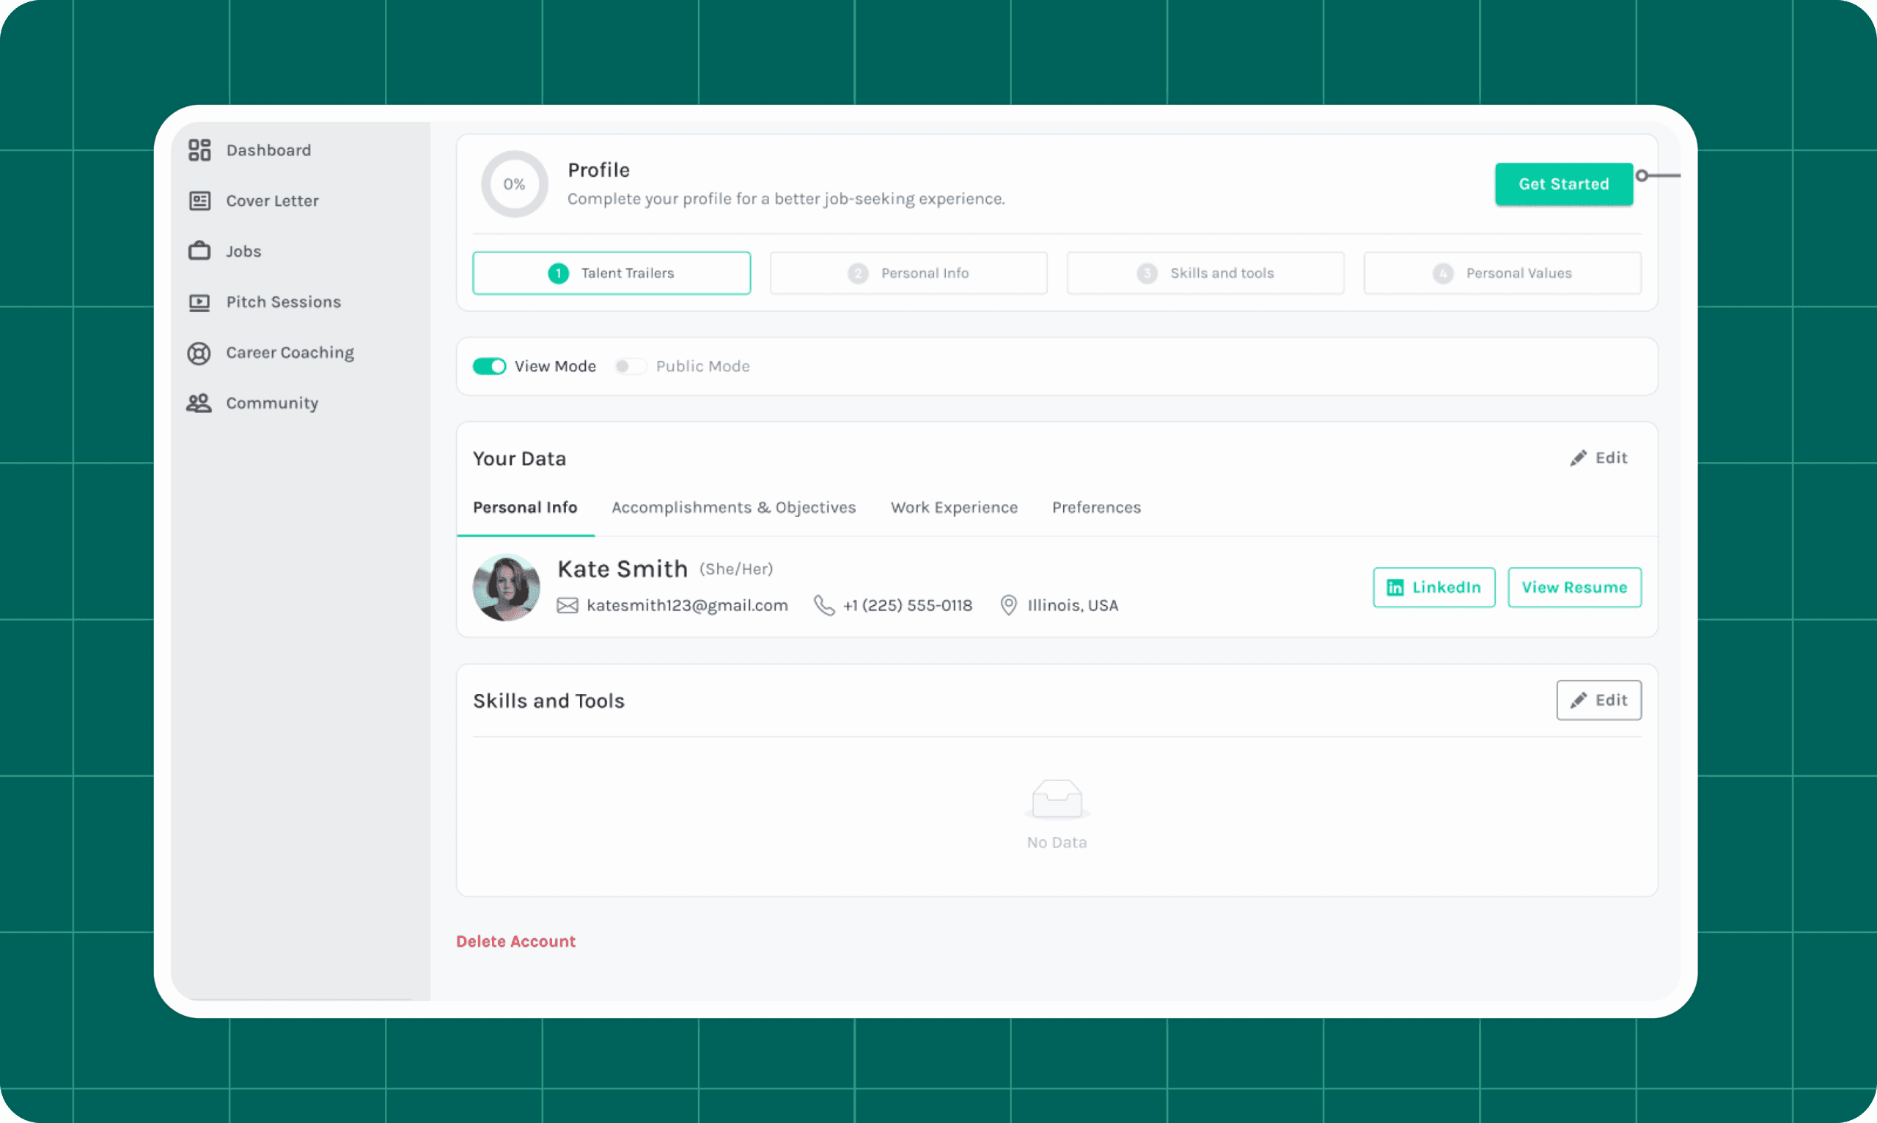Image resolution: width=1877 pixels, height=1123 pixels.
Task: Open the Community section
Action: 272,403
